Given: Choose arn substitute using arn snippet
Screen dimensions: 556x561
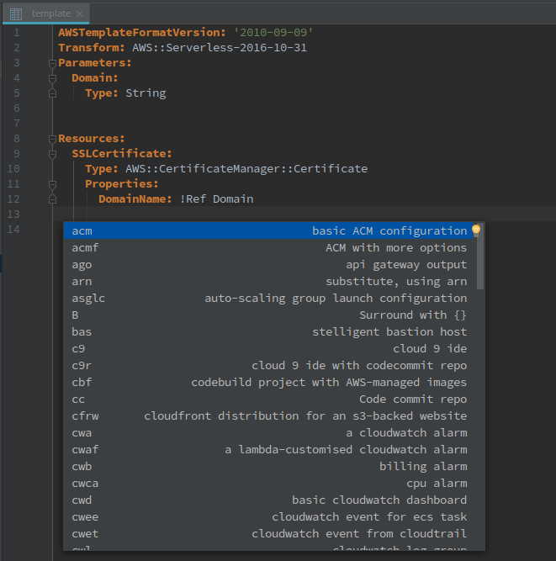Looking at the screenshot, I should coord(270,281).
